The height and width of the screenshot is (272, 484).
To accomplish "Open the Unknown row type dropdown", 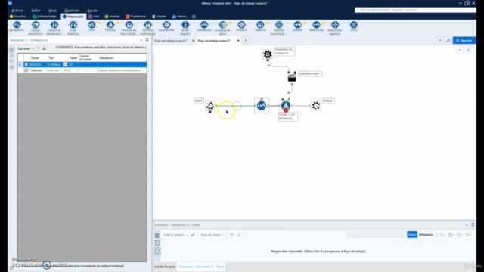I will (65, 70).
